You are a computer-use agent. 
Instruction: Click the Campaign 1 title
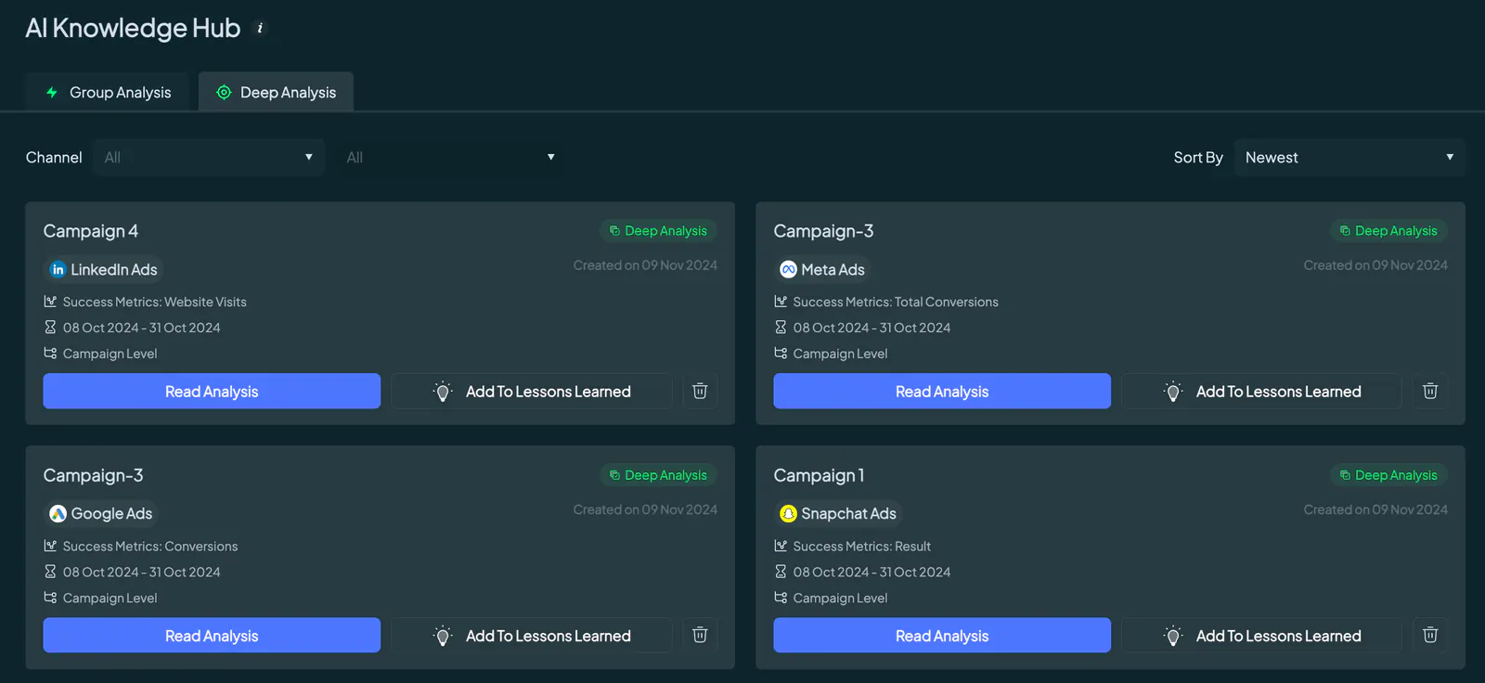(x=819, y=475)
